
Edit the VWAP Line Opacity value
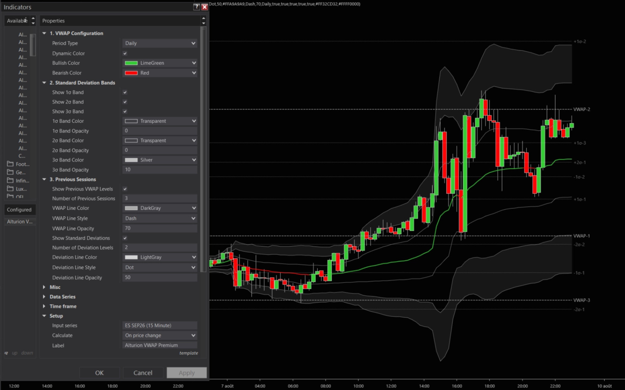point(160,228)
